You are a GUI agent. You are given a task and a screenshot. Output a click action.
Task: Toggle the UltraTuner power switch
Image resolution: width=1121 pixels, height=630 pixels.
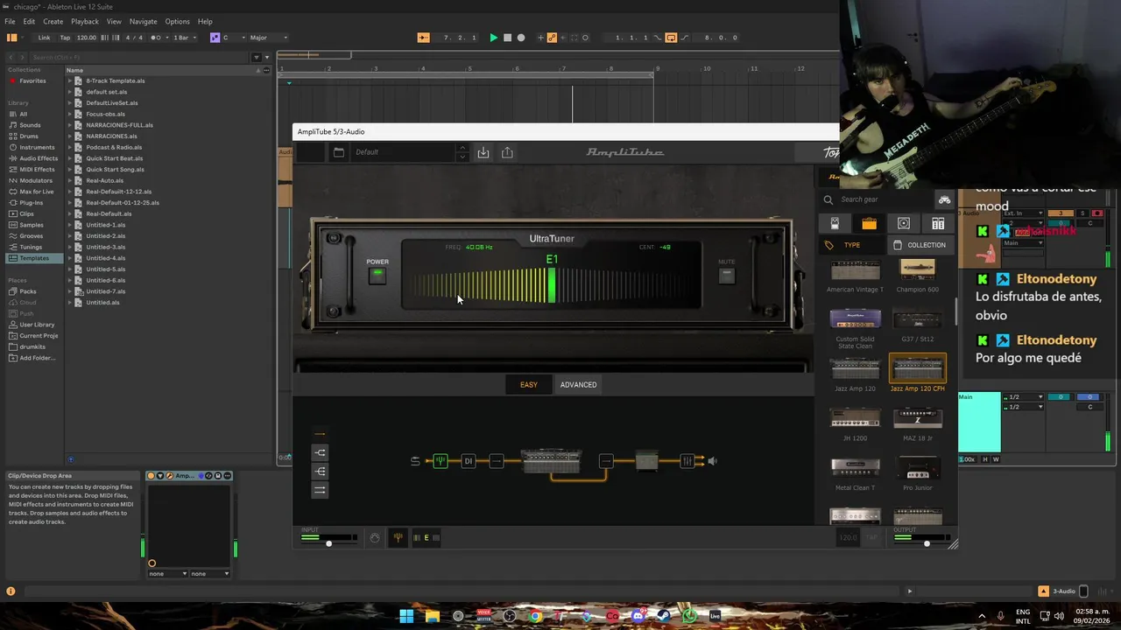377,276
